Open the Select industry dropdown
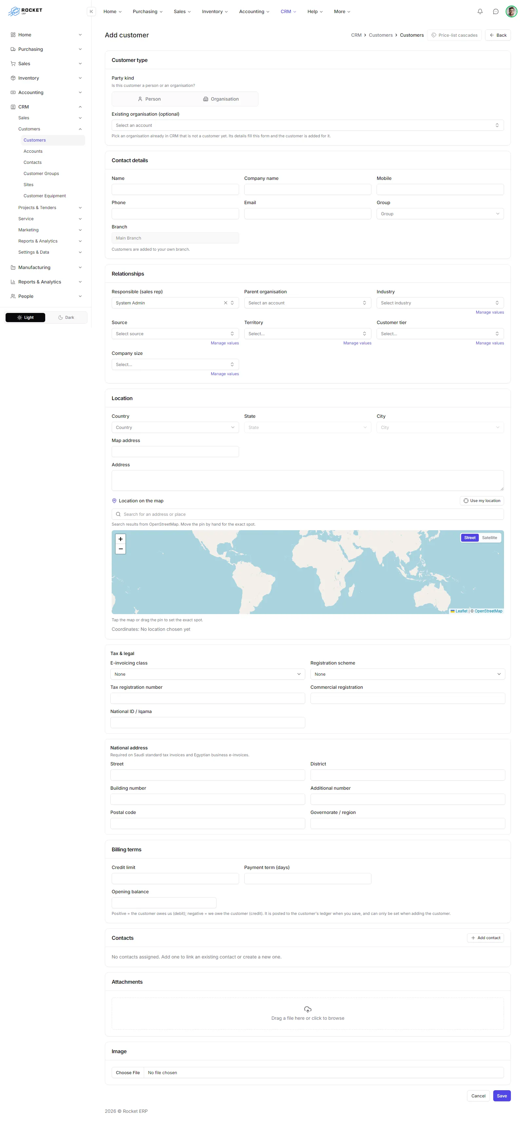This screenshot has width=524, height=1121. (x=440, y=303)
